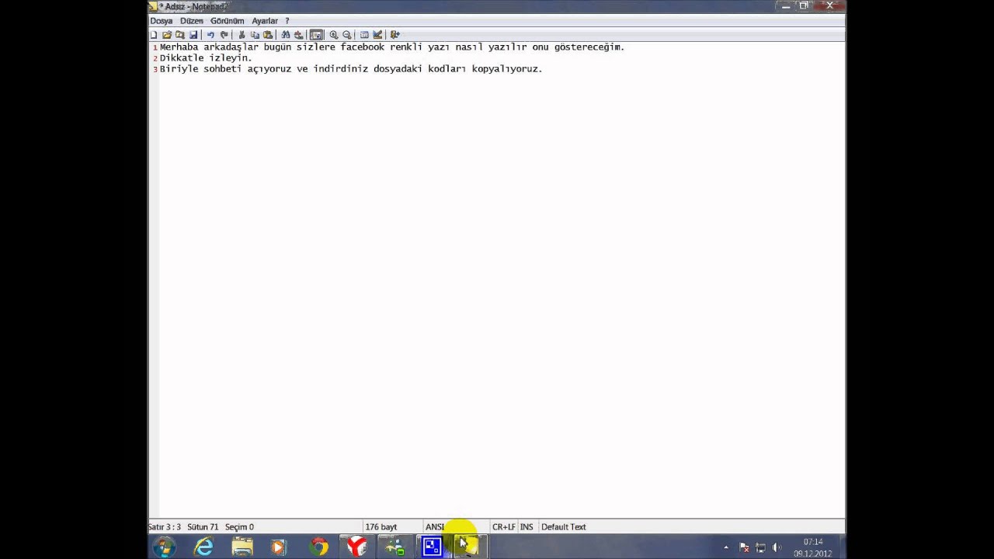Click the Open file folder icon
Image resolution: width=994 pixels, height=559 pixels.
[x=167, y=35]
